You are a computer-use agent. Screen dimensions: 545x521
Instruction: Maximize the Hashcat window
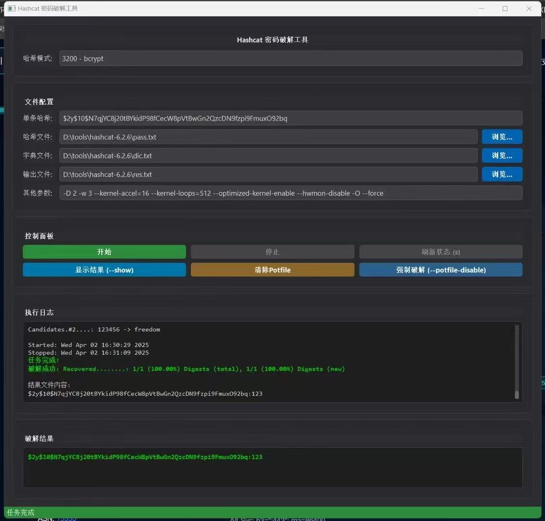pyautogui.click(x=505, y=8)
